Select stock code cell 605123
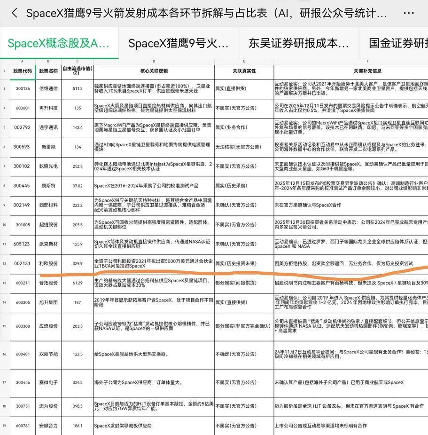The width and height of the screenshot is (428, 435). tap(23, 244)
